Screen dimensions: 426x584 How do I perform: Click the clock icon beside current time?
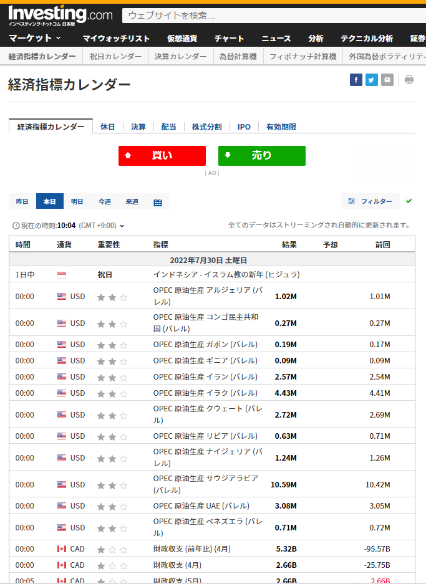pyautogui.click(x=16, y=226)
